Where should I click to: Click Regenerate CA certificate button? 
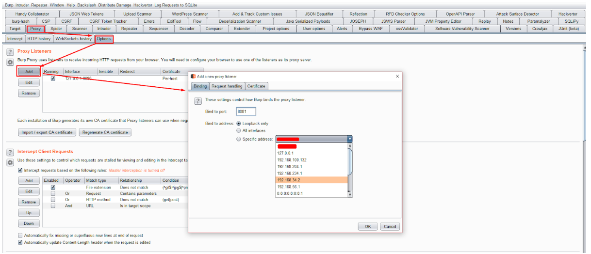tap(105, 132)
